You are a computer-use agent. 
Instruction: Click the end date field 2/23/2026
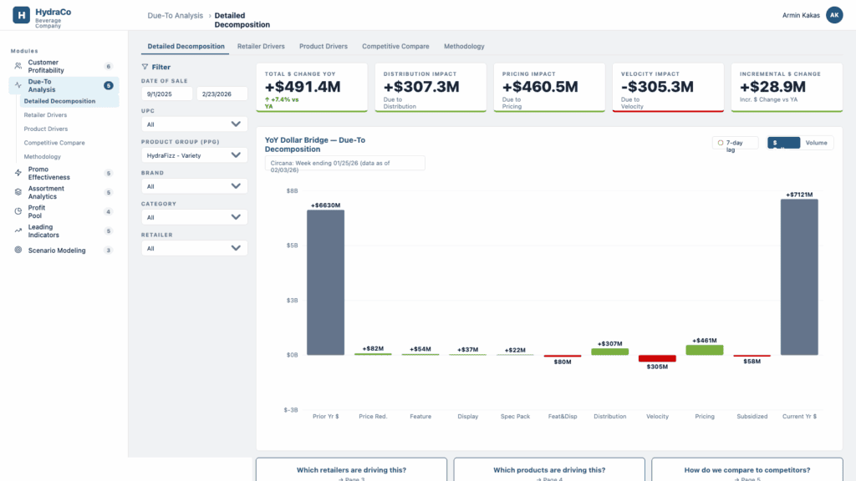pos(222,94)
